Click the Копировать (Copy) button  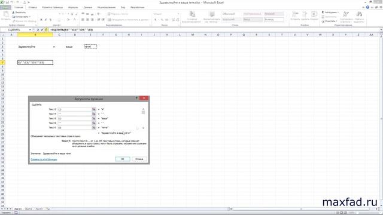point(22,17)
